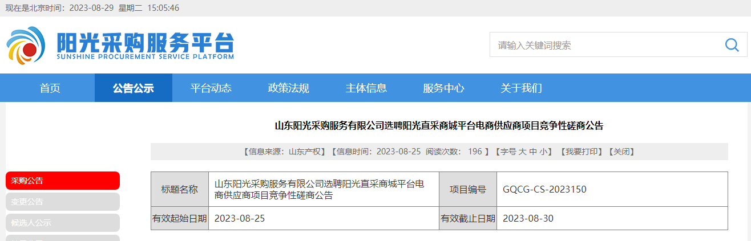This screenshot has height=241, width=751.
Task: Select 候选人公示 in the sidebar
Action: 63,223
